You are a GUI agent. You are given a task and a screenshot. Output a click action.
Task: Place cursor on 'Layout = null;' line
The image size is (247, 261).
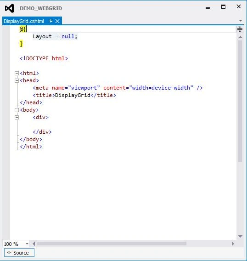(x=55, y=36)
